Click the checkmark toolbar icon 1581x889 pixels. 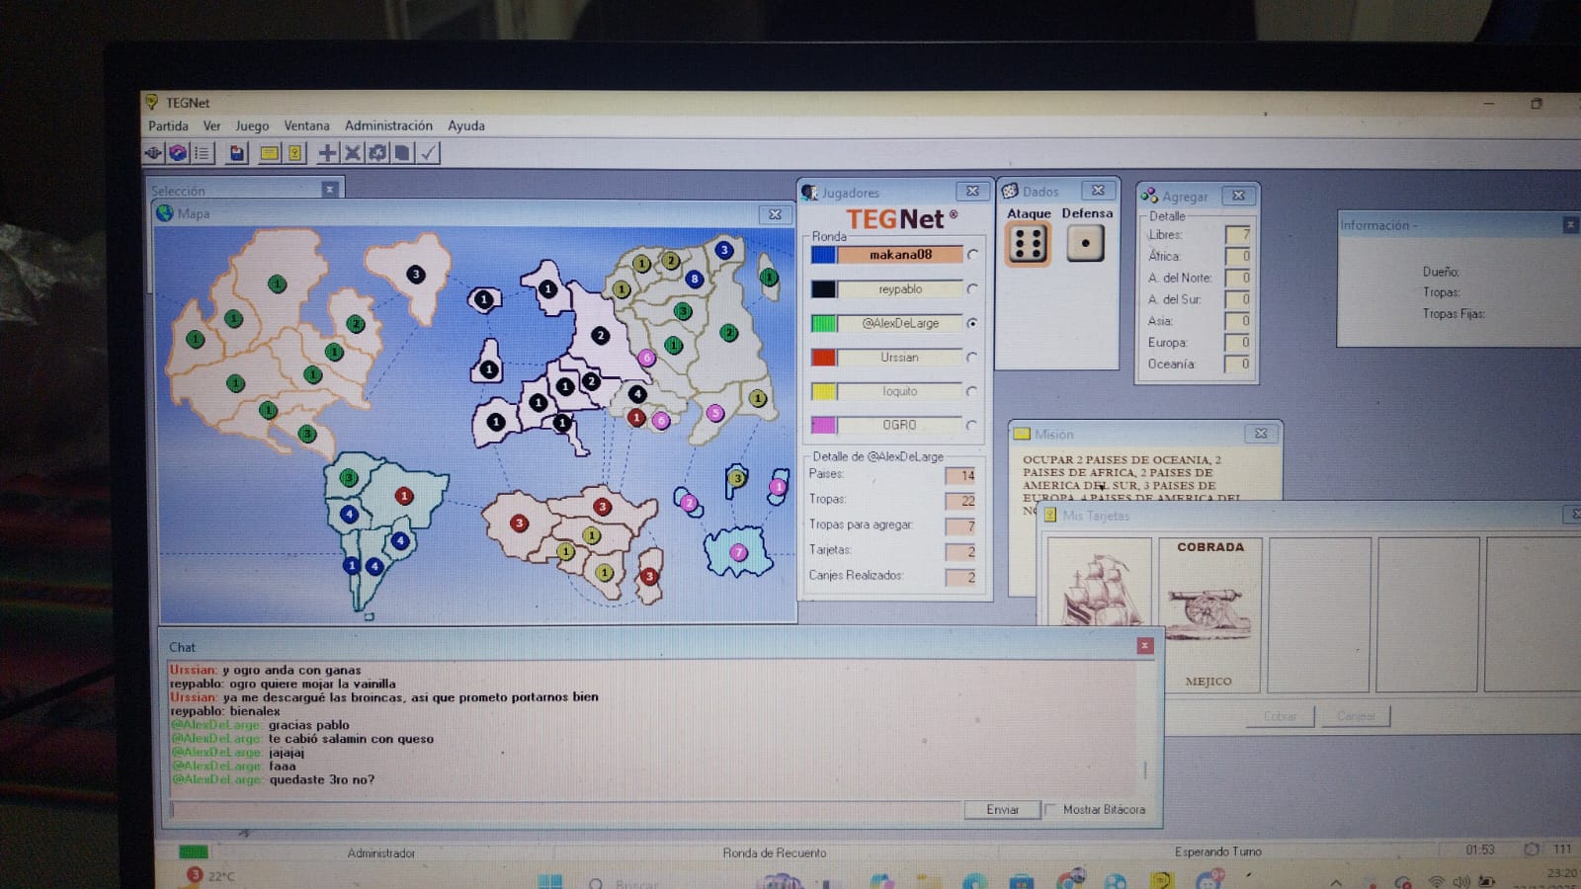(428, 153)
